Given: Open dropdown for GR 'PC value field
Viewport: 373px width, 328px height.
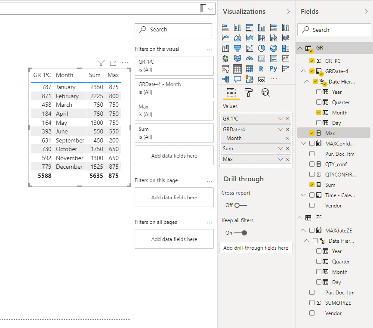Looking at the screenshot, I should click(x=281, y=119).
